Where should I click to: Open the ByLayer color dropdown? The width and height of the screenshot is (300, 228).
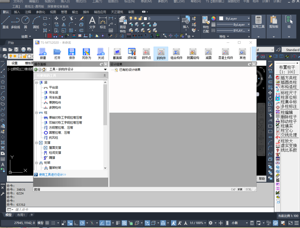pyautogui.click(x=248, y=18)
